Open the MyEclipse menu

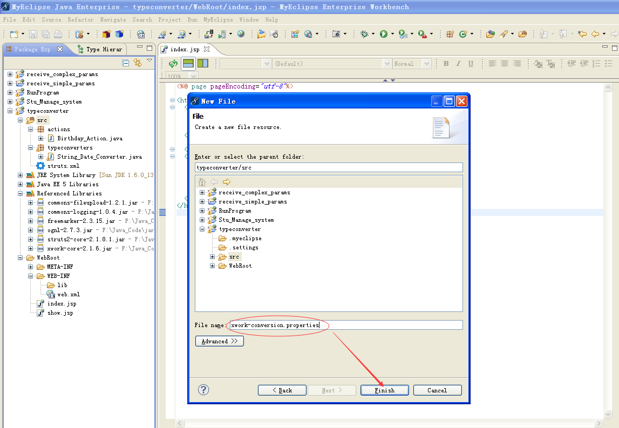pyautogui.click(x=218, y=19)
